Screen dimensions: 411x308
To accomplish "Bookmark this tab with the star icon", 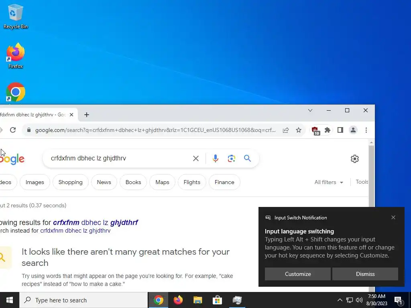I will (299, 130).
